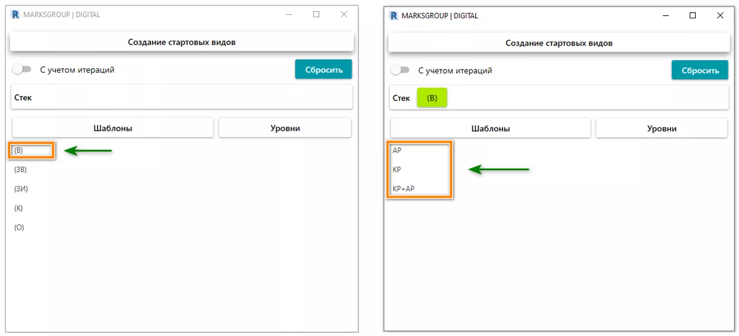Select 'AP' template in right window
This screenshot has width=739, height=336.
[x=397, y=151]
